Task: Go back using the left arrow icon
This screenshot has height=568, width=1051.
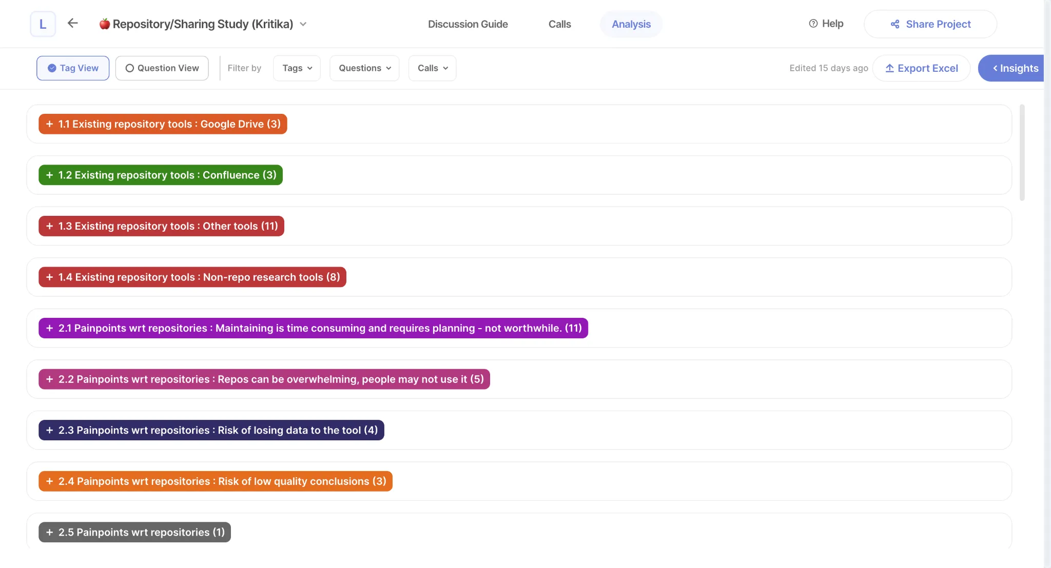Action: pyautogui.click(x=73, y=23)
